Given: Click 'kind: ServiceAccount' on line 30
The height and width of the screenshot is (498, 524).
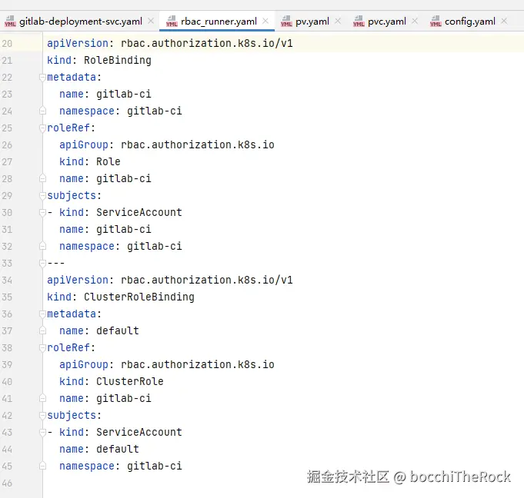Looking at the screenshot, I should tap(121, 213).
